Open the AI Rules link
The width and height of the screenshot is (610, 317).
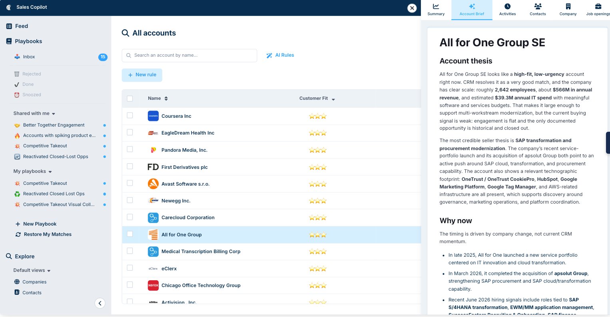coord(280,55)
